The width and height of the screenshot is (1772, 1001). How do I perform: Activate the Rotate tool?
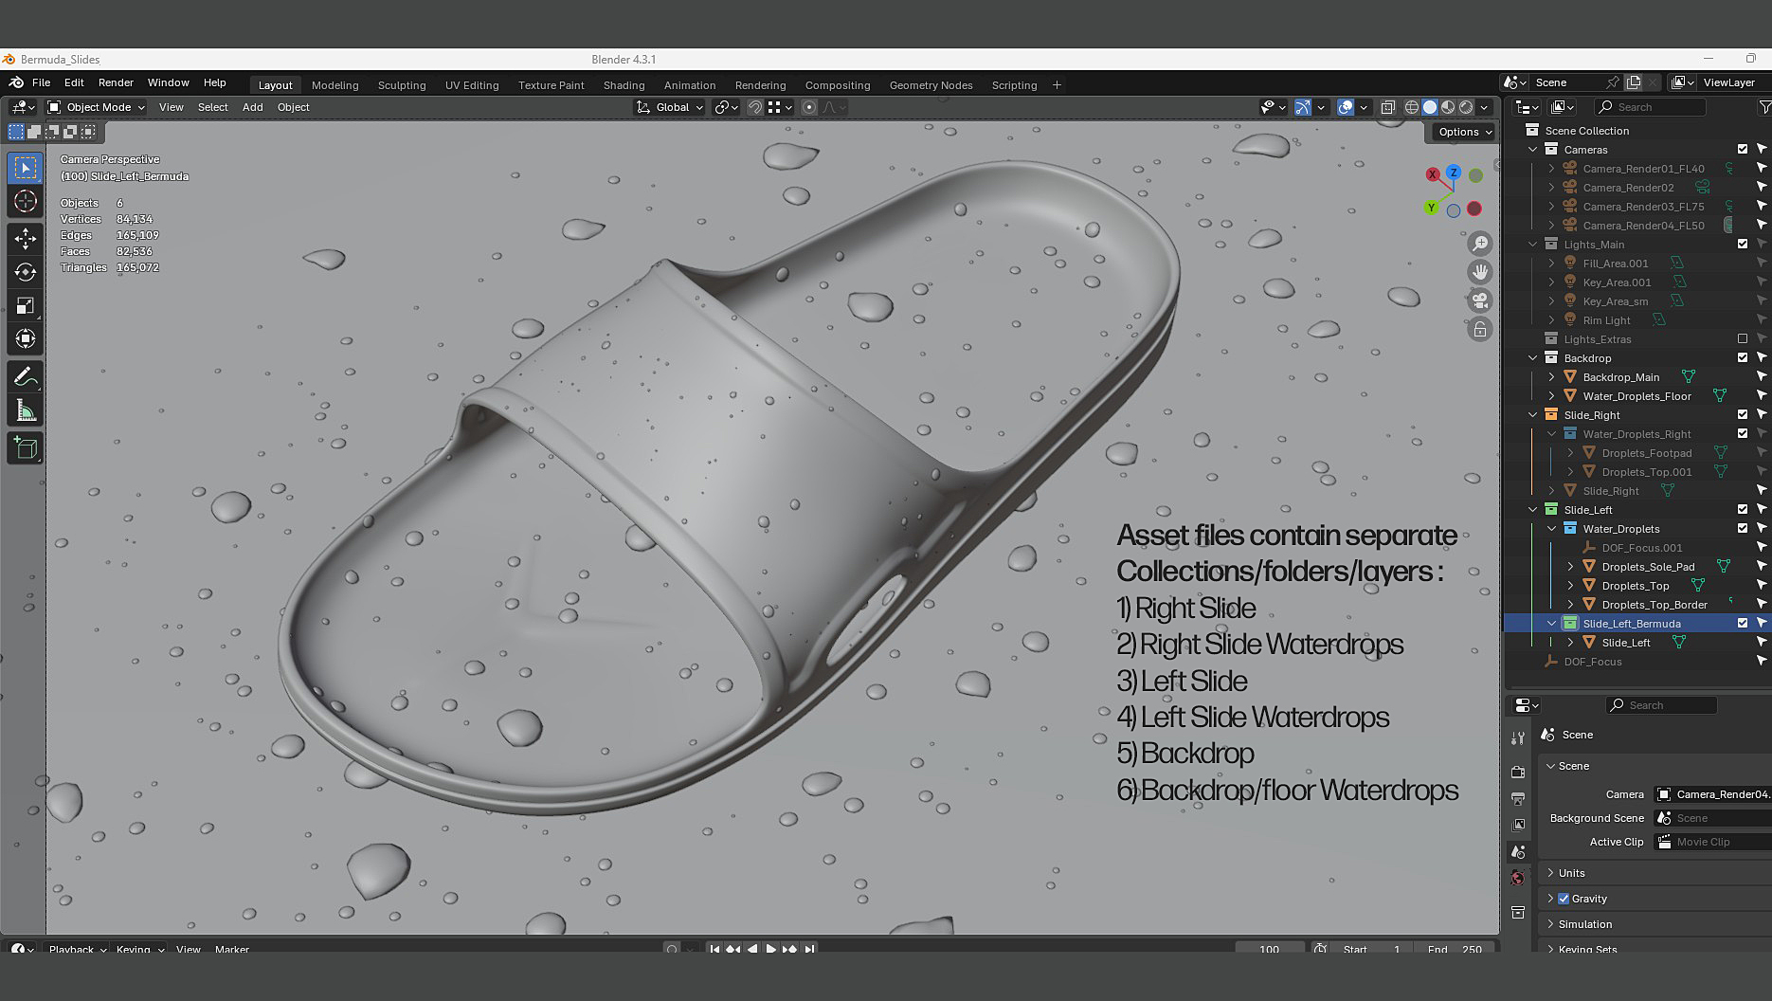pyautogui.click(x=26, y=272)
